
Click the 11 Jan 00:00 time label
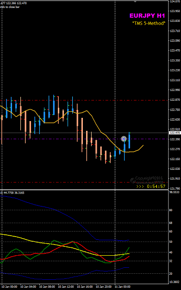122,287
